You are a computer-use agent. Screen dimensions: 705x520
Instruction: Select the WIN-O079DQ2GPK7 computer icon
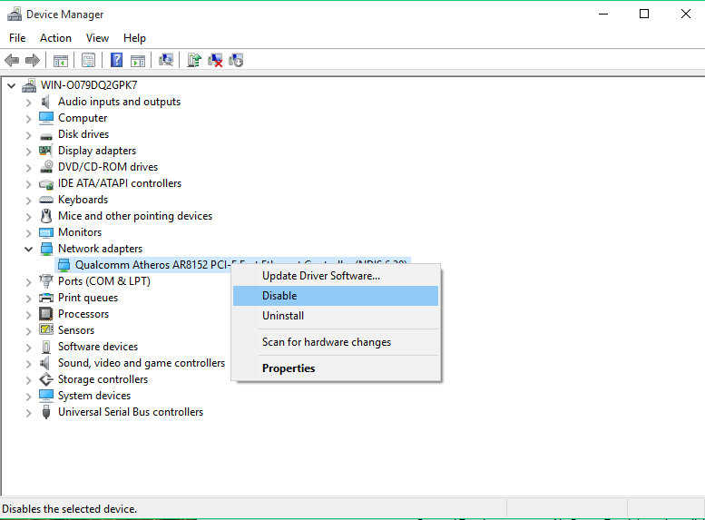(29, 85)
